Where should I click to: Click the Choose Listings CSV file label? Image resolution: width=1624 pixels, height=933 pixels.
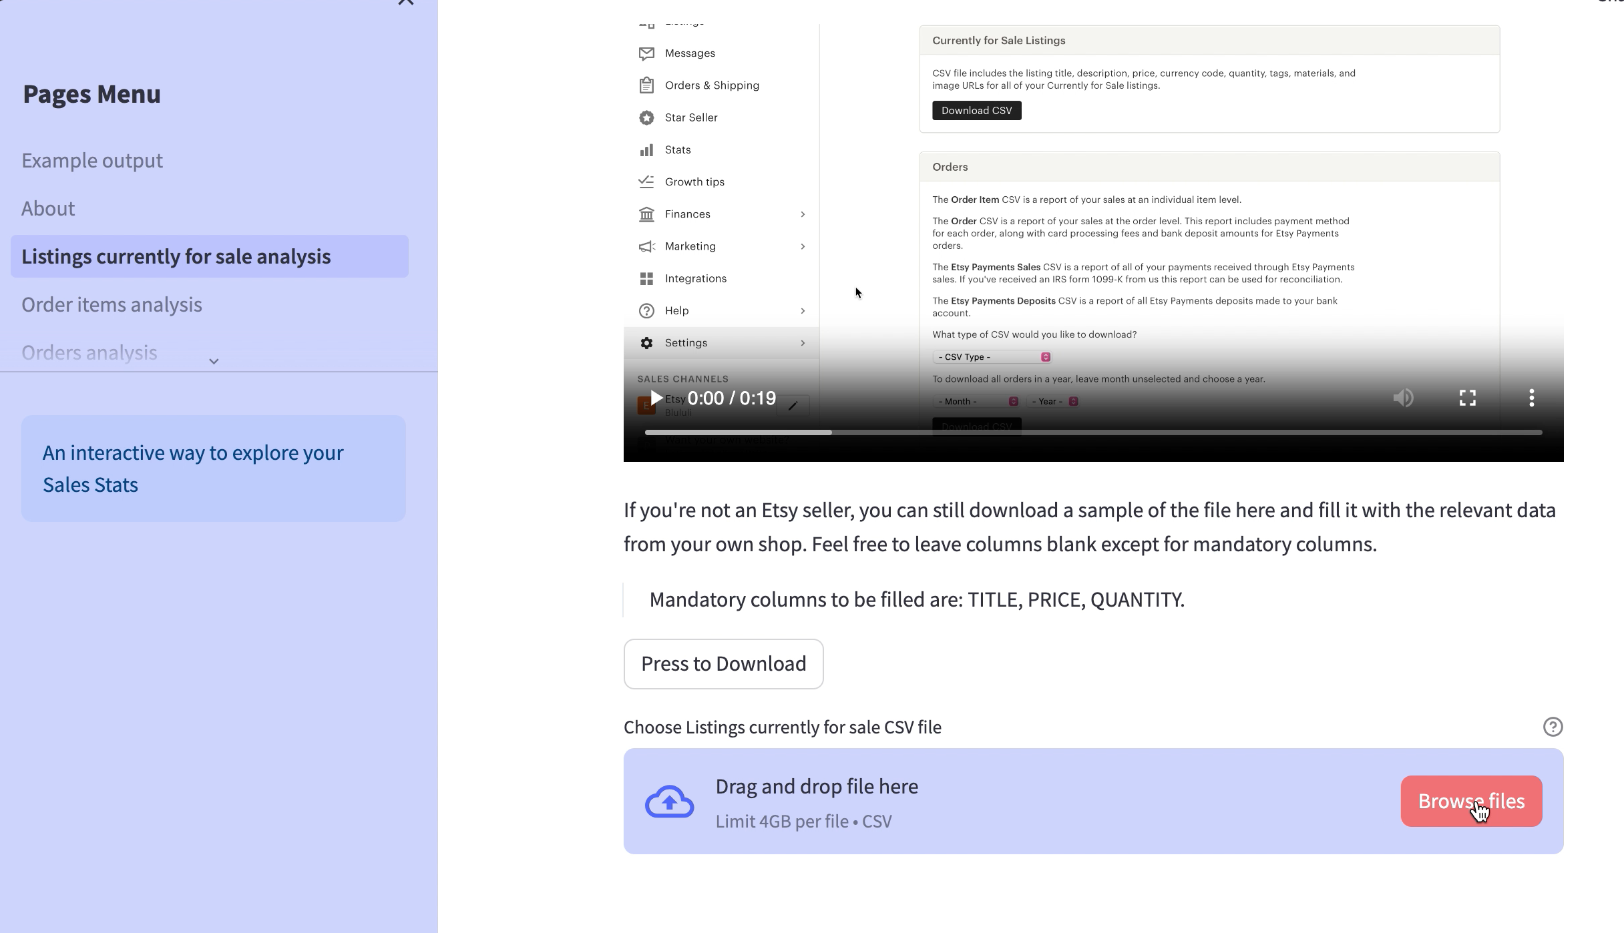pyautogui.click(x=782, y=727)
